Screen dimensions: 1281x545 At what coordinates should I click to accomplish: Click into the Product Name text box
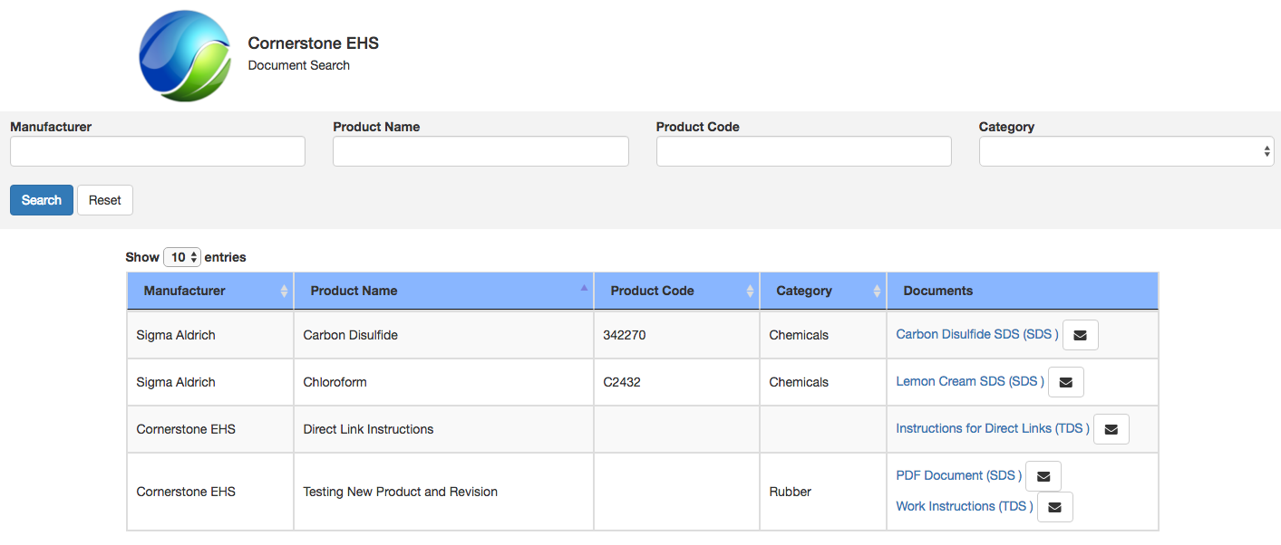coord(480,152)
